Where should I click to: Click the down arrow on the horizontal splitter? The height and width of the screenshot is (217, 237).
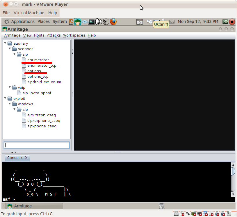(16, 152)
